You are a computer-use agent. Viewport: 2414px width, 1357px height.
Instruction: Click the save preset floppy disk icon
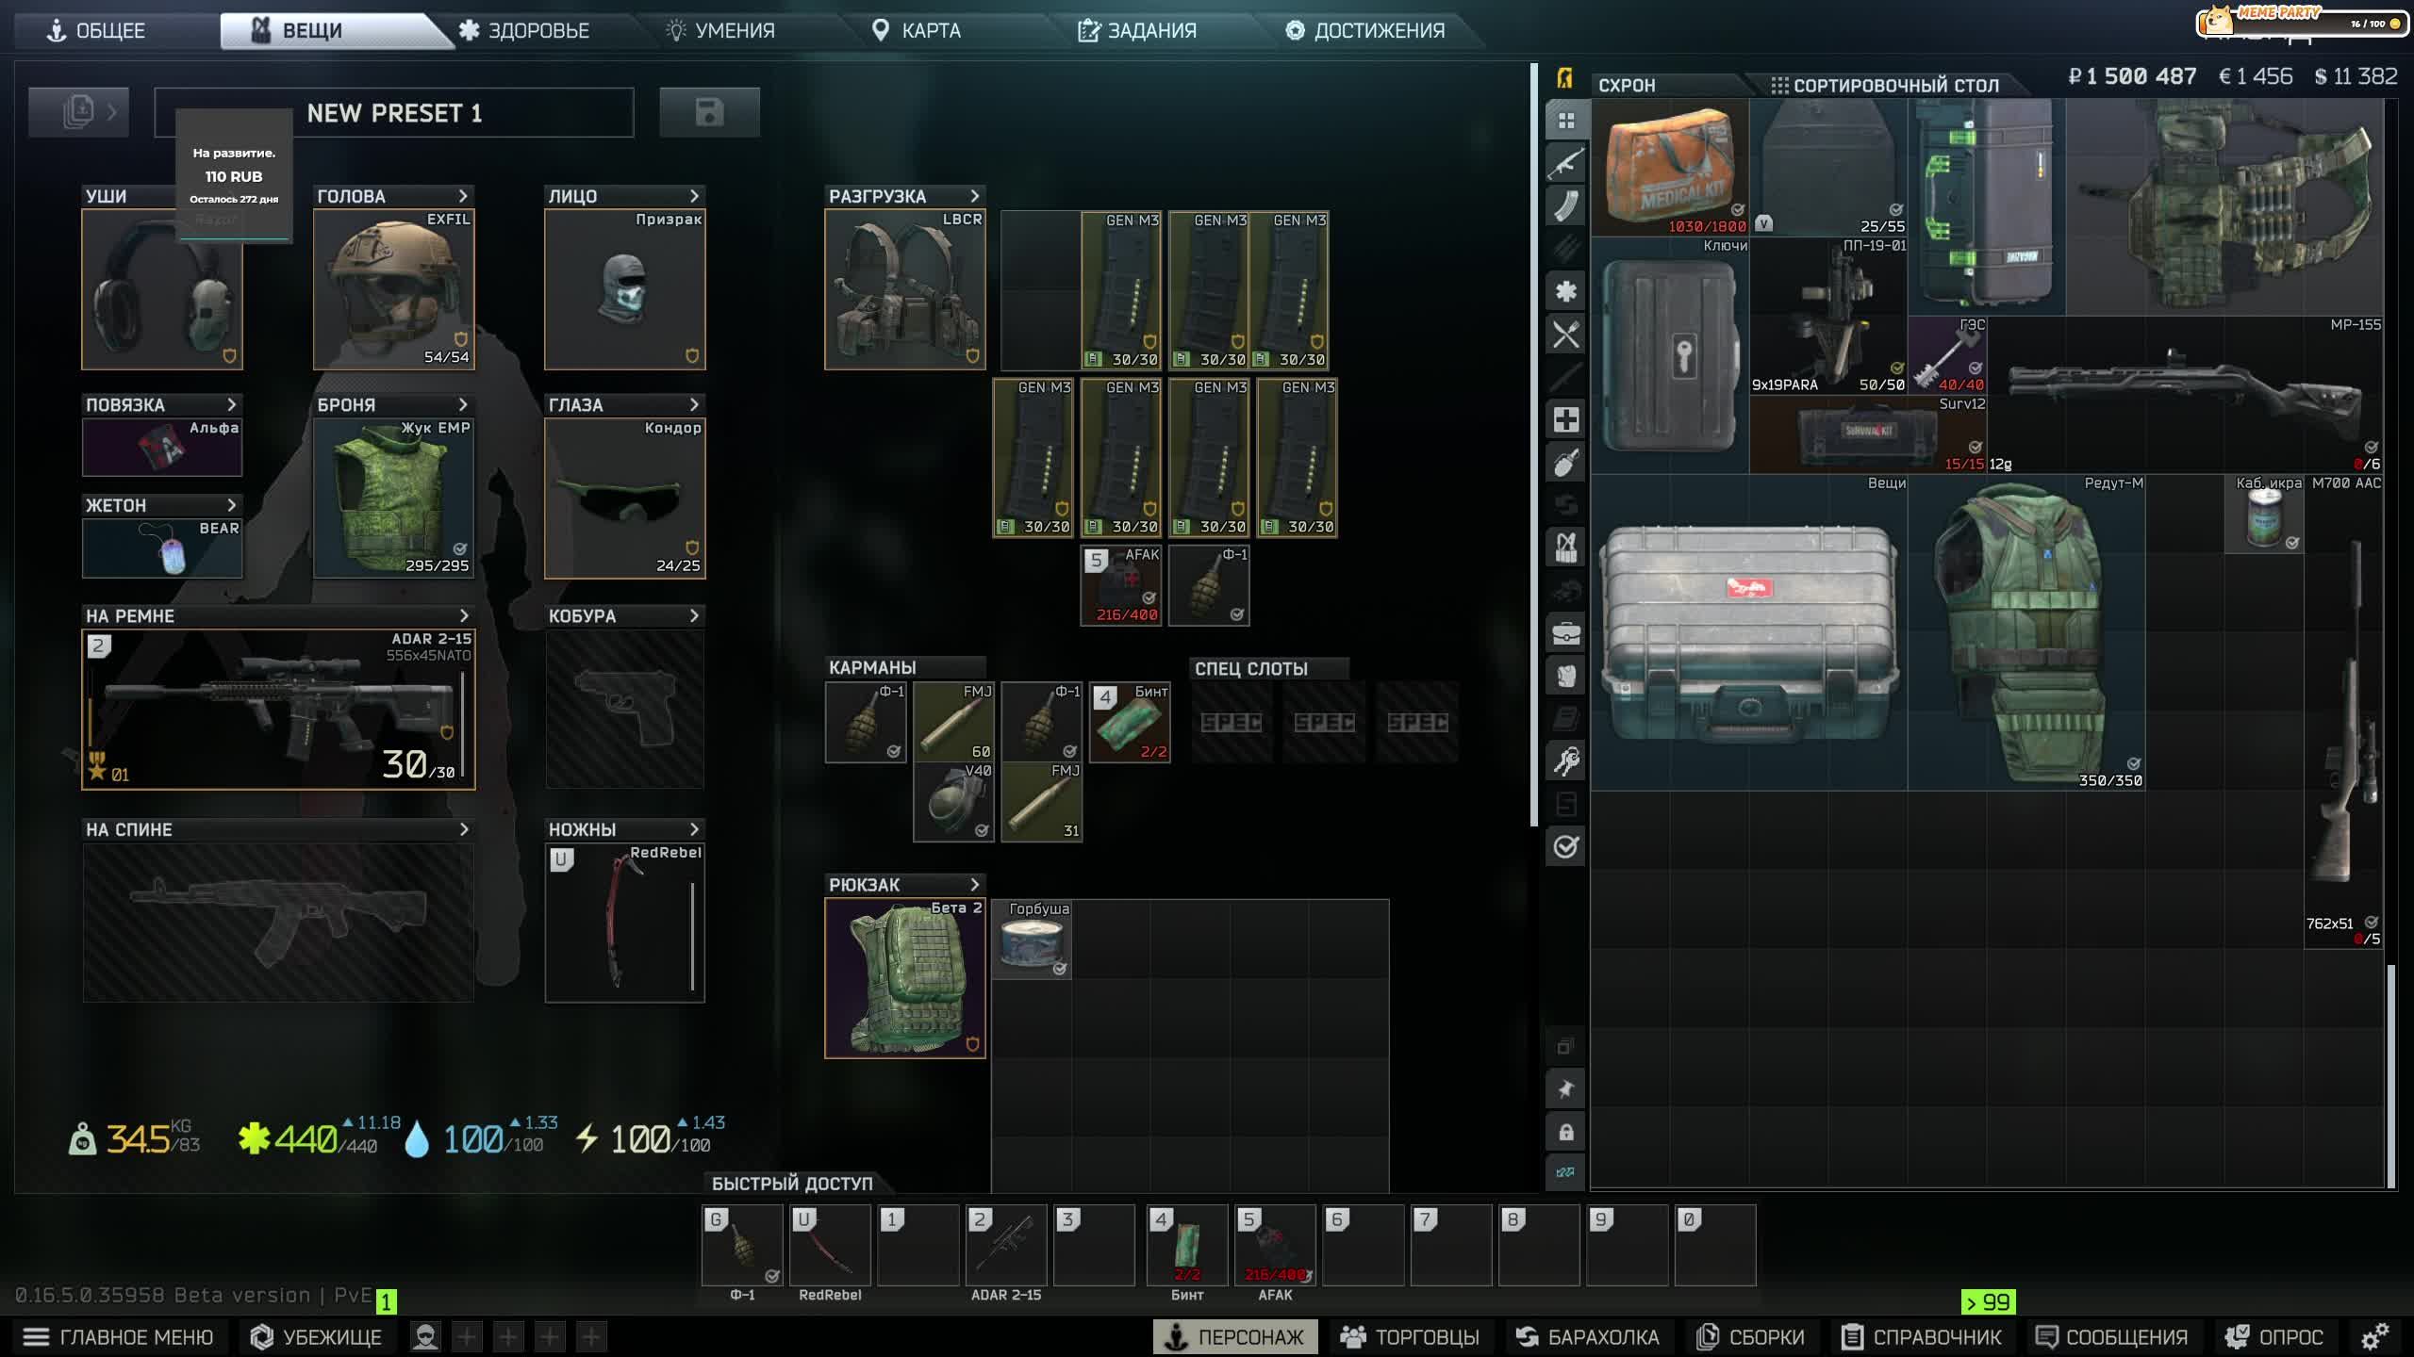click(x=709, y=112)
